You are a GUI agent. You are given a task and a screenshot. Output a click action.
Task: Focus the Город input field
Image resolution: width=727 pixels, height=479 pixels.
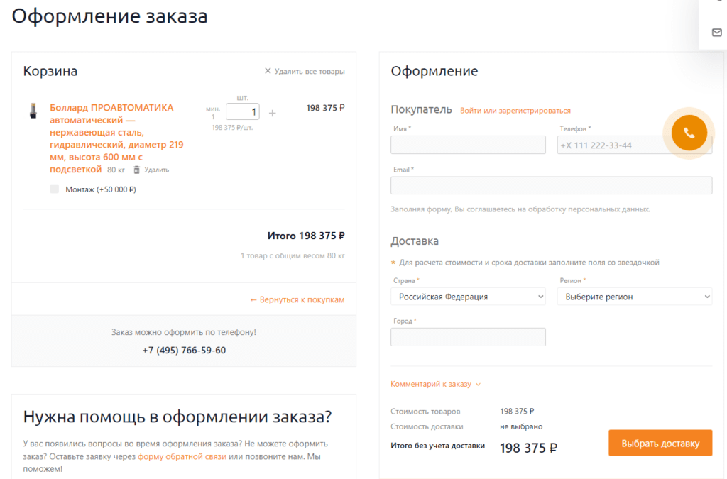pyautogui.click(x=468, y=337)
